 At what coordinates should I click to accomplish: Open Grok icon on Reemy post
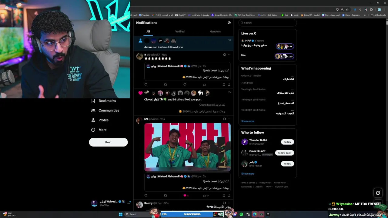point(225,203)
